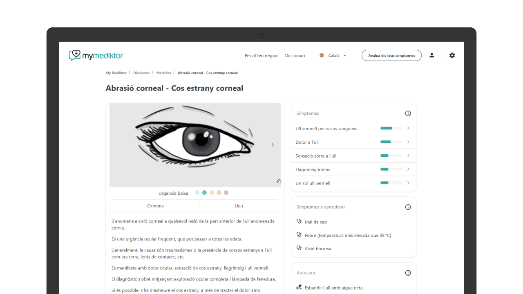Click the mymediktor heart logo
523x294 pixels.
(75, 55)
